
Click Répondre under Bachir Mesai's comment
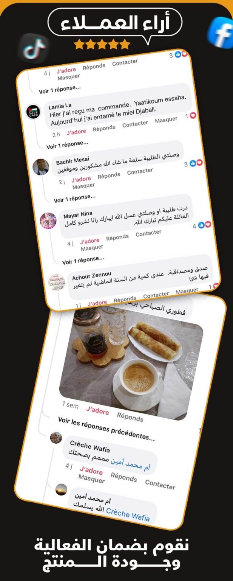[x=109, y=176]
